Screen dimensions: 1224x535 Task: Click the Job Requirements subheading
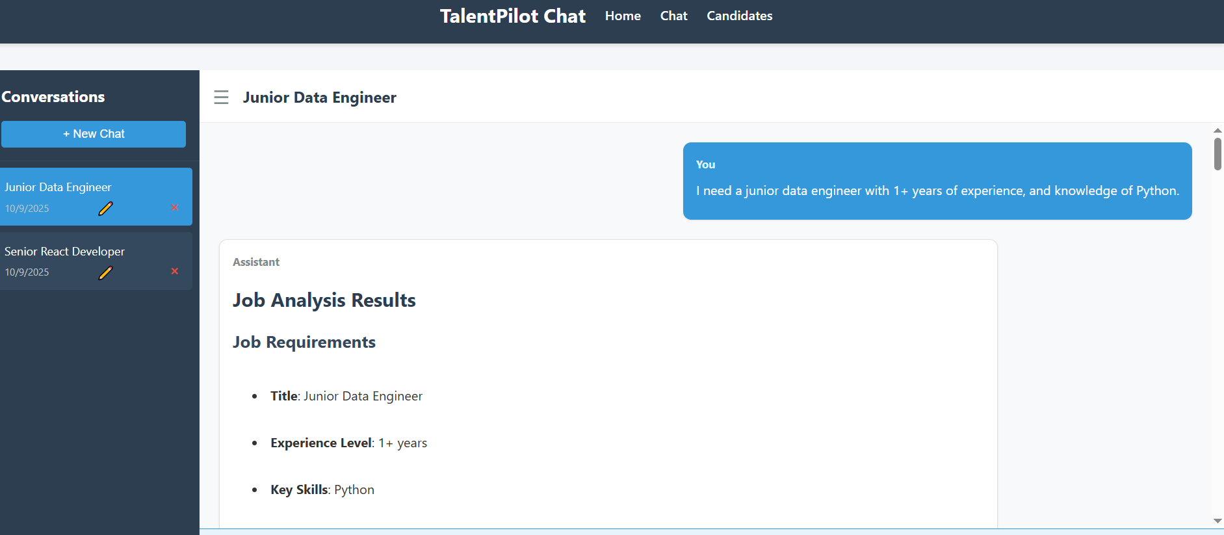tap(304, 343)
